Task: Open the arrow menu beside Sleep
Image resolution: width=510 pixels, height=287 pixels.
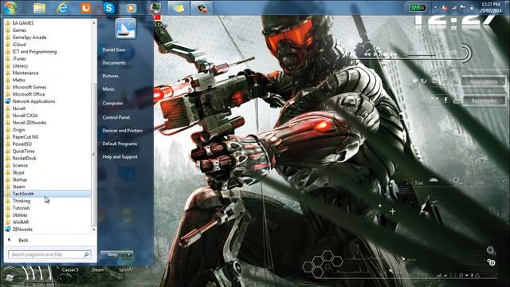Action: (x=129, y=254)
